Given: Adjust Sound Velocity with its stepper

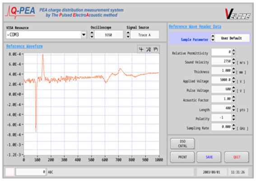Looking at the screenshot, I should tap(233, 61).
